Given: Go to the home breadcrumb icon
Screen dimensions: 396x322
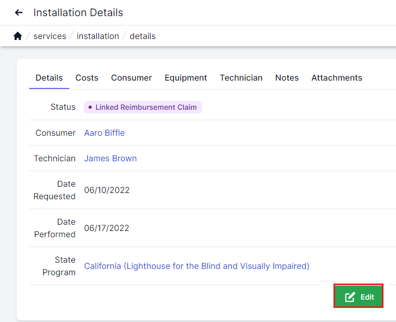Looking at the screenshot, I should [18, 36].
